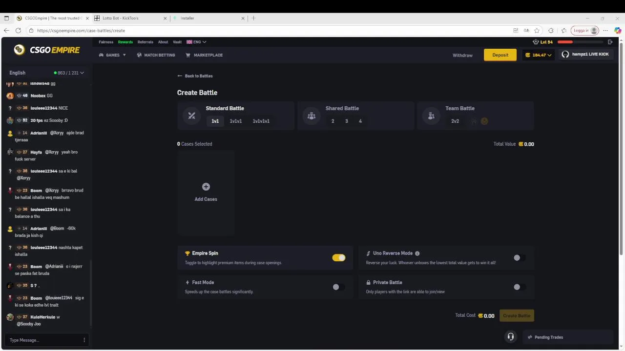Expand the English chat room selector
Screen dimensions: 625x351
point(46,73)
